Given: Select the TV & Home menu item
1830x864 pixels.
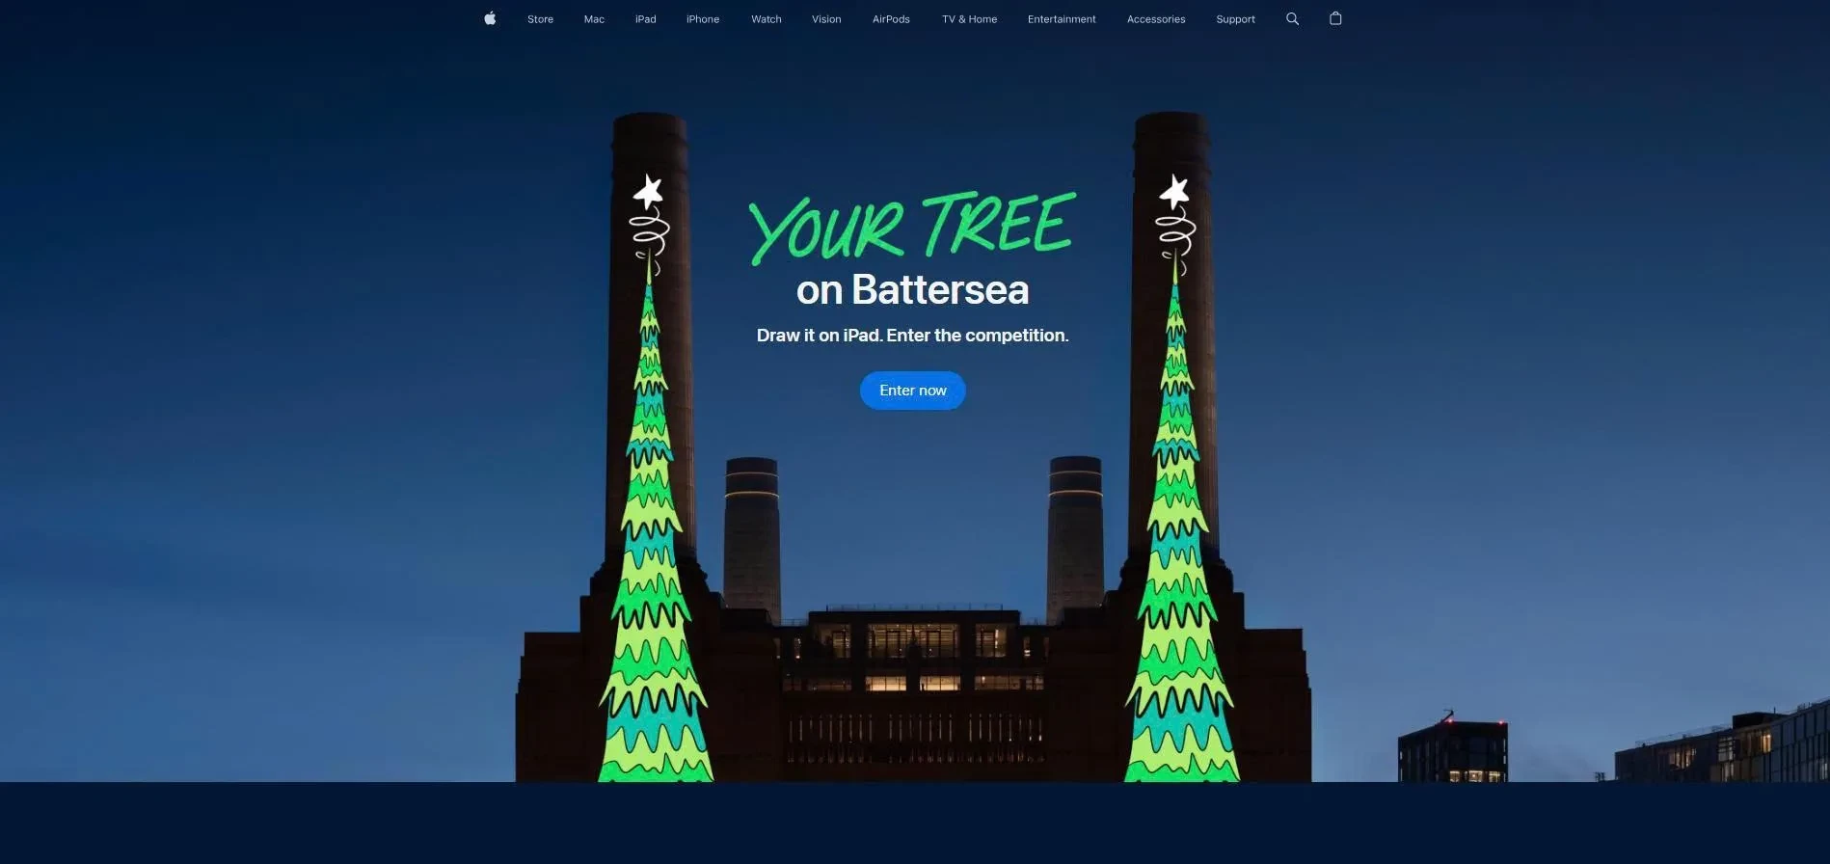Looking at the screenshot, I should click(x=969, y=19).
